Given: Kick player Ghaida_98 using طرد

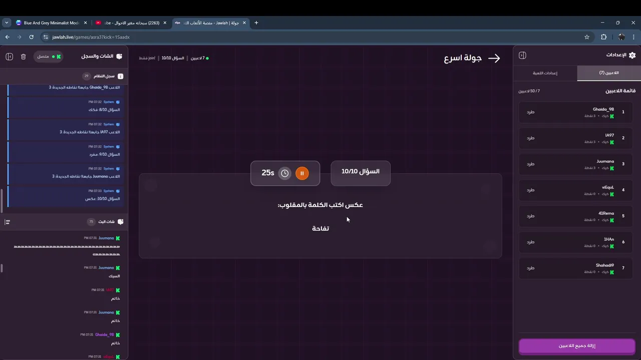Looking at the screenshot, I should tap(530, 112).
